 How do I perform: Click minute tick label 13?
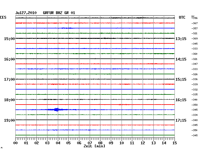click(x=153, y=143)
